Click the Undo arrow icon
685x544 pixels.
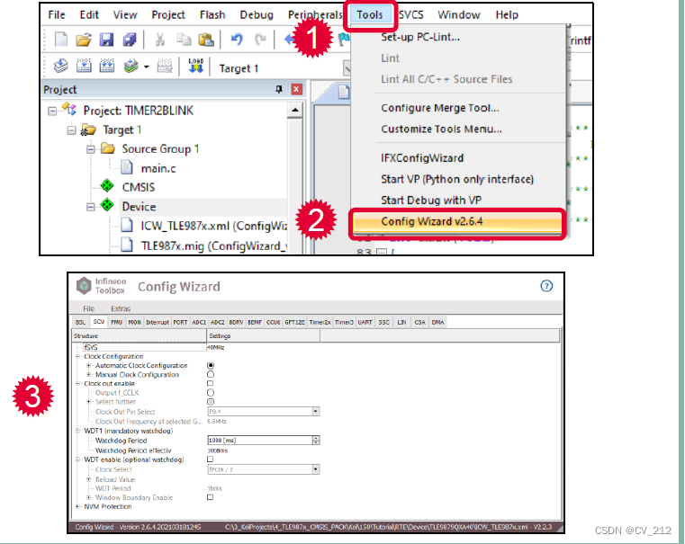[237, 40]
